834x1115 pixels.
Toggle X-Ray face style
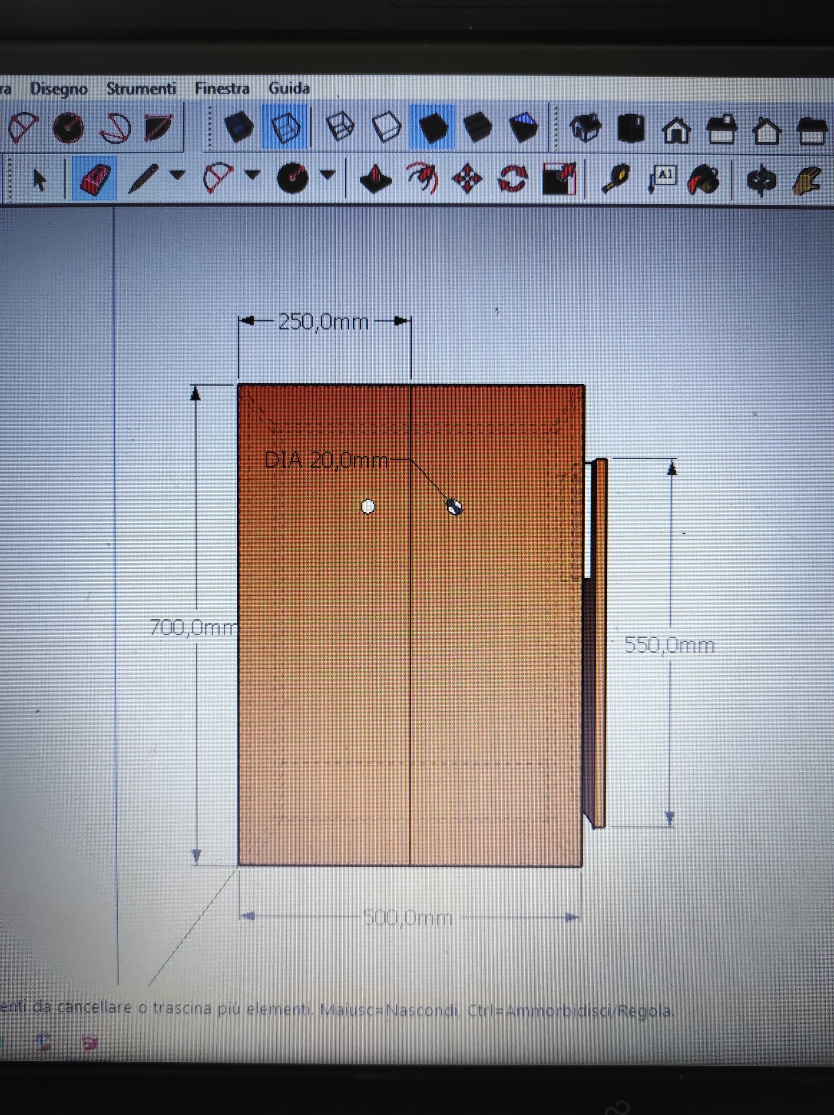click(x=238, y=127)
